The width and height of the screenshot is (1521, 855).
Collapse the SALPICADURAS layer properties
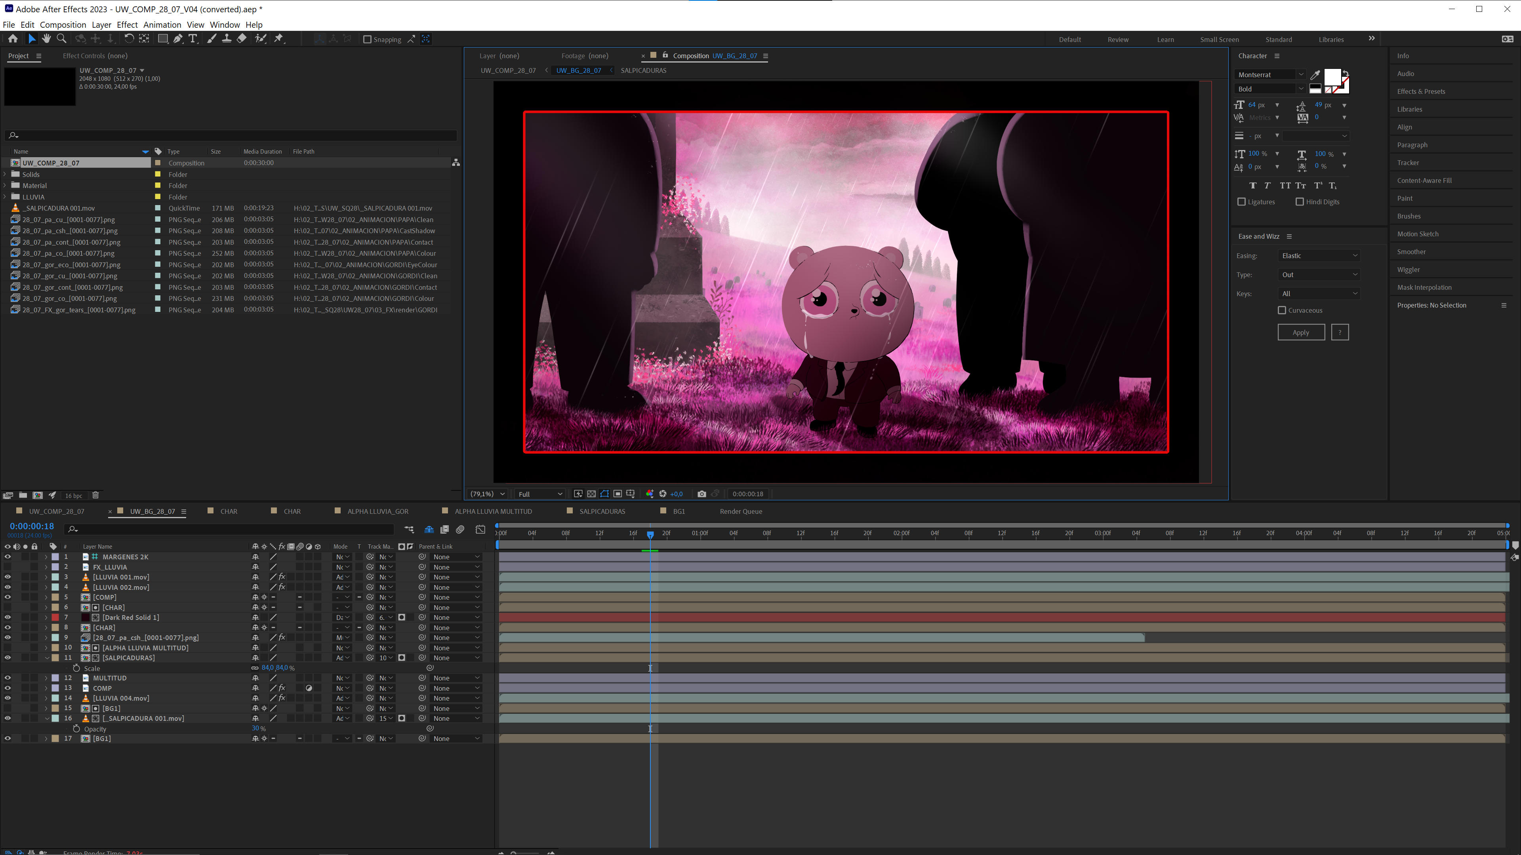[x=47, y=658]
